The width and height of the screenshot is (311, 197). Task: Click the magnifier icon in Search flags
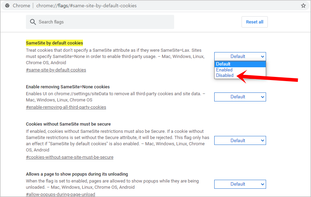coord(33,22)
